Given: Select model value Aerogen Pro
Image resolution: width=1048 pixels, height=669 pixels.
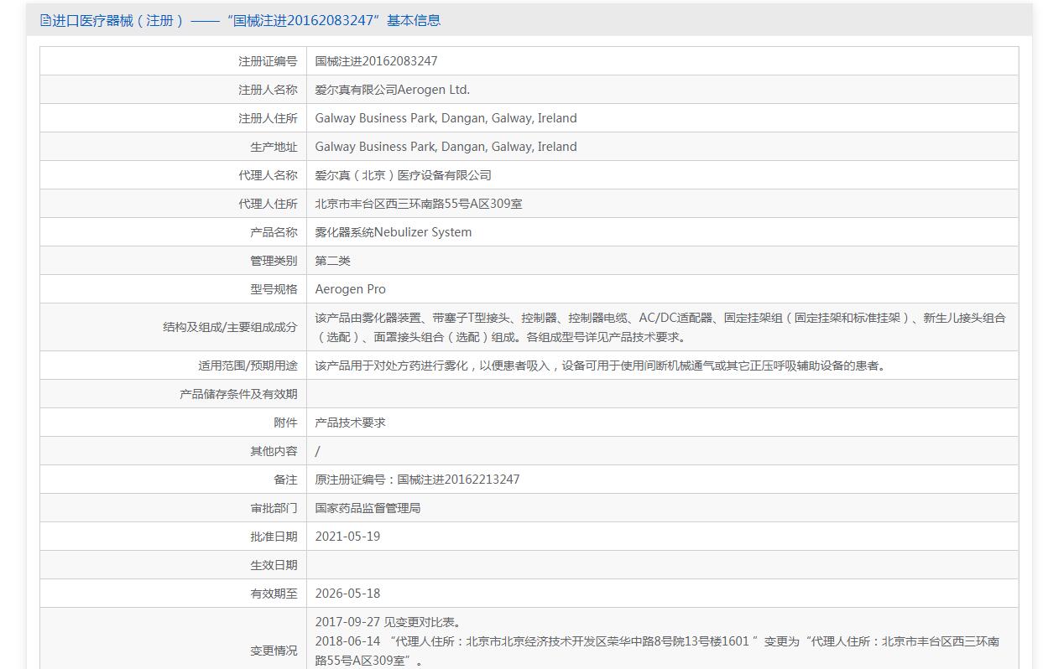Looking at the screenshot, I should point(350,289).
